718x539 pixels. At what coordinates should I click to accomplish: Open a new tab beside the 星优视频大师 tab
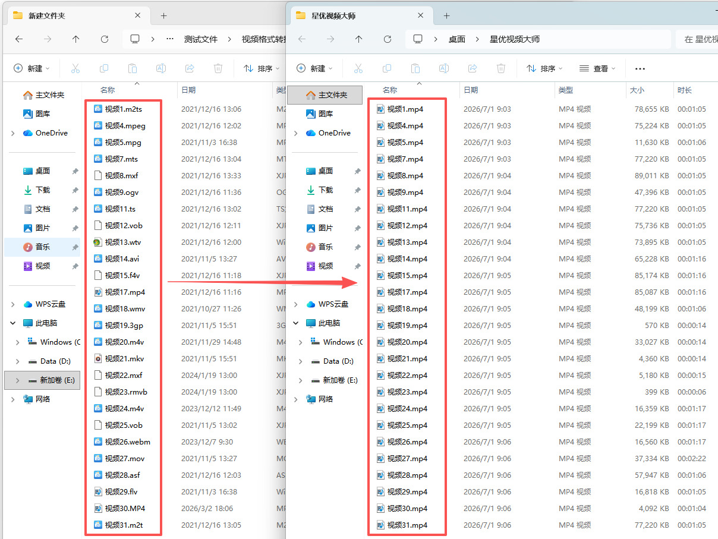pos(447,15)
